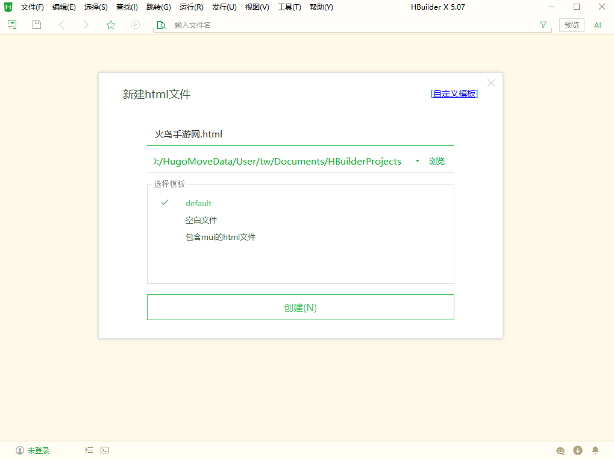Open the 查找(I) menu
Screen dimensions: 614x460
pyautogui.click(x=127, y=7)
